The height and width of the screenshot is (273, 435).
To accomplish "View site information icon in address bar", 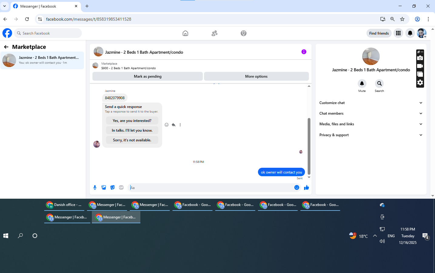I will coord(40,19).
